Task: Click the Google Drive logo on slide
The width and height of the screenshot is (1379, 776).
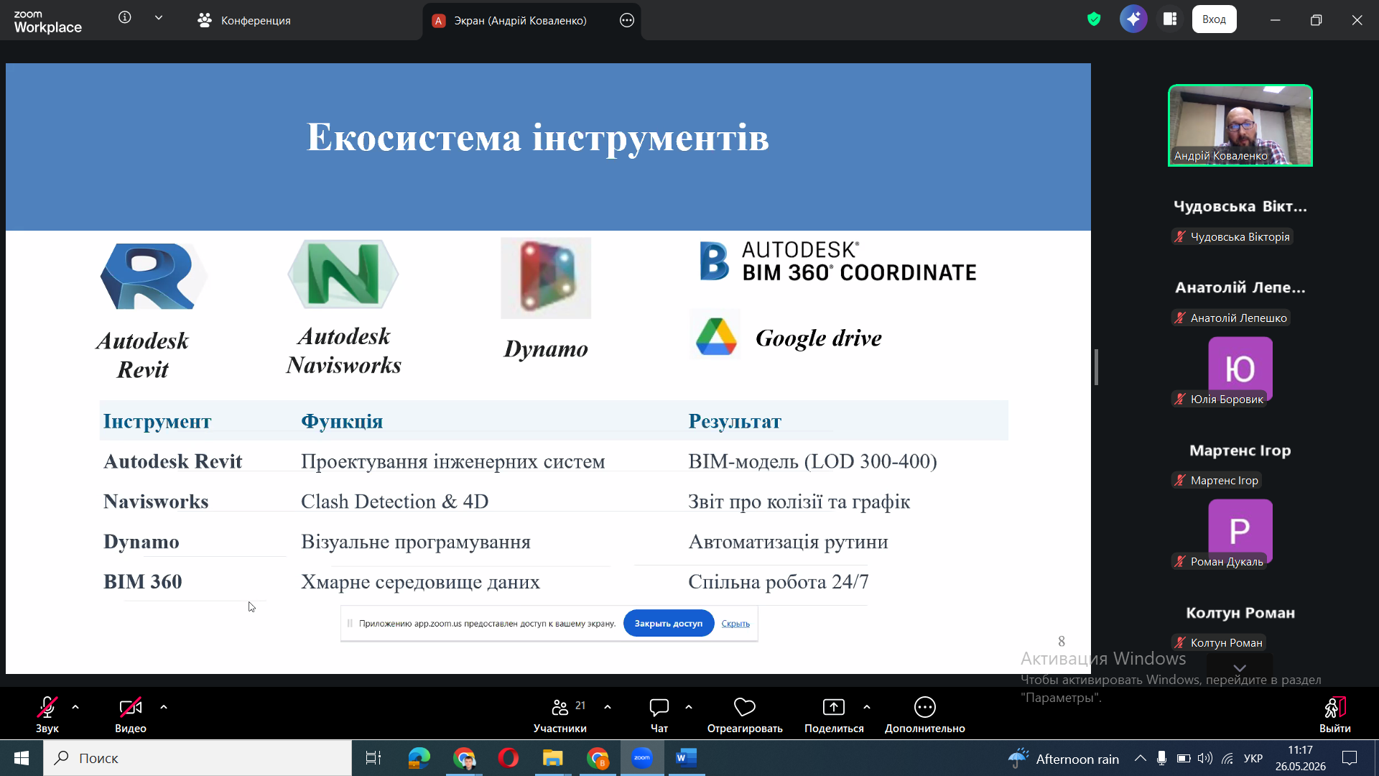Action: (x=715, y=335)
